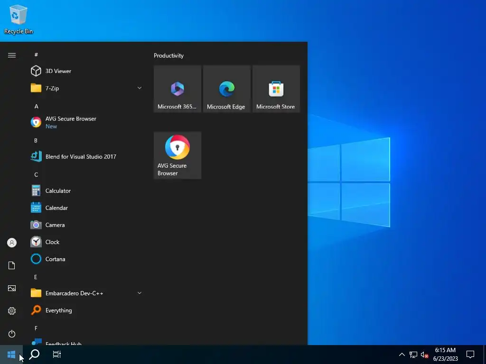
Task: Click the network status tray icon
Action: 413,355
